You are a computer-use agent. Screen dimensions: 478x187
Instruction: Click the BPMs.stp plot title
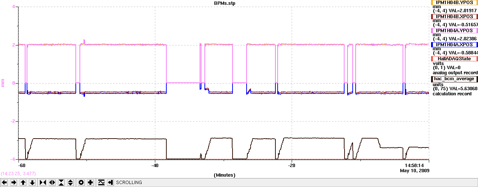point(224,3)
